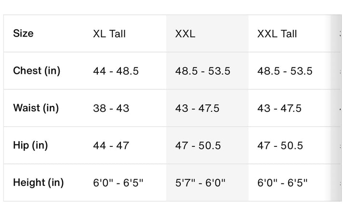
Task: Select XXL Tall waist value 43 - 47.5
Action: click(279, 108)
